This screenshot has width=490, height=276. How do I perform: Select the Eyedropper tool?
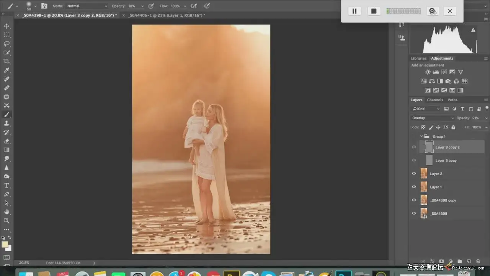click(7, 70)
